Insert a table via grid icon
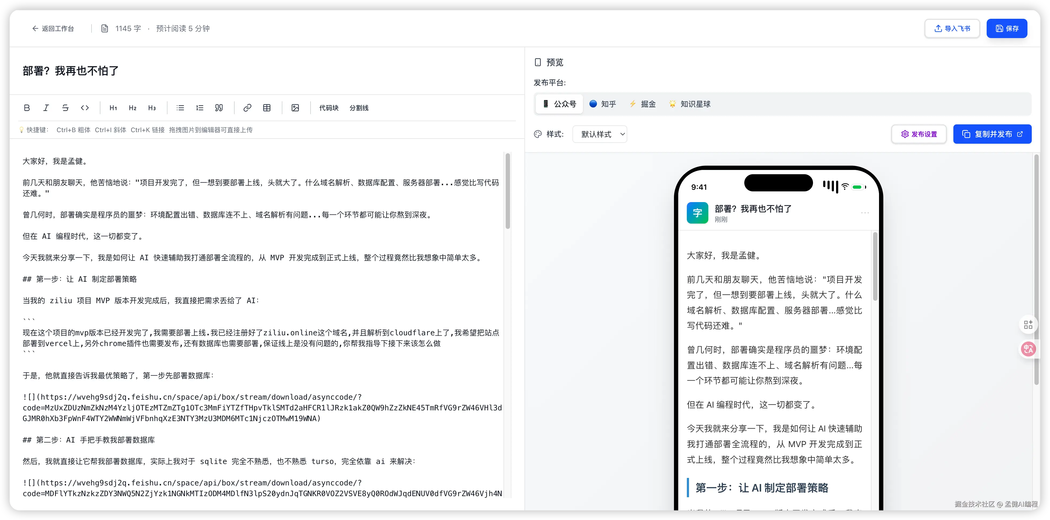1050x520 pixels. point(267,108)
